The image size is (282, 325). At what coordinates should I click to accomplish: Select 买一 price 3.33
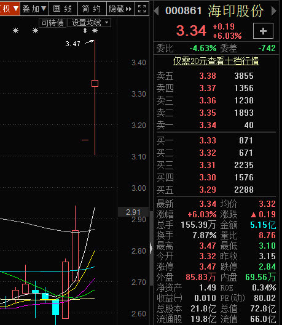point(208,140)
